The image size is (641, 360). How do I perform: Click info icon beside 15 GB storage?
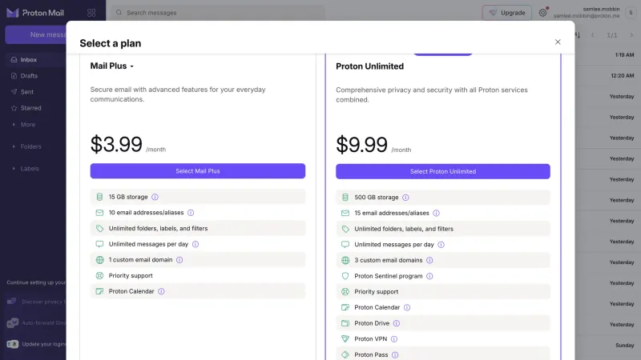tap(155, 197)
